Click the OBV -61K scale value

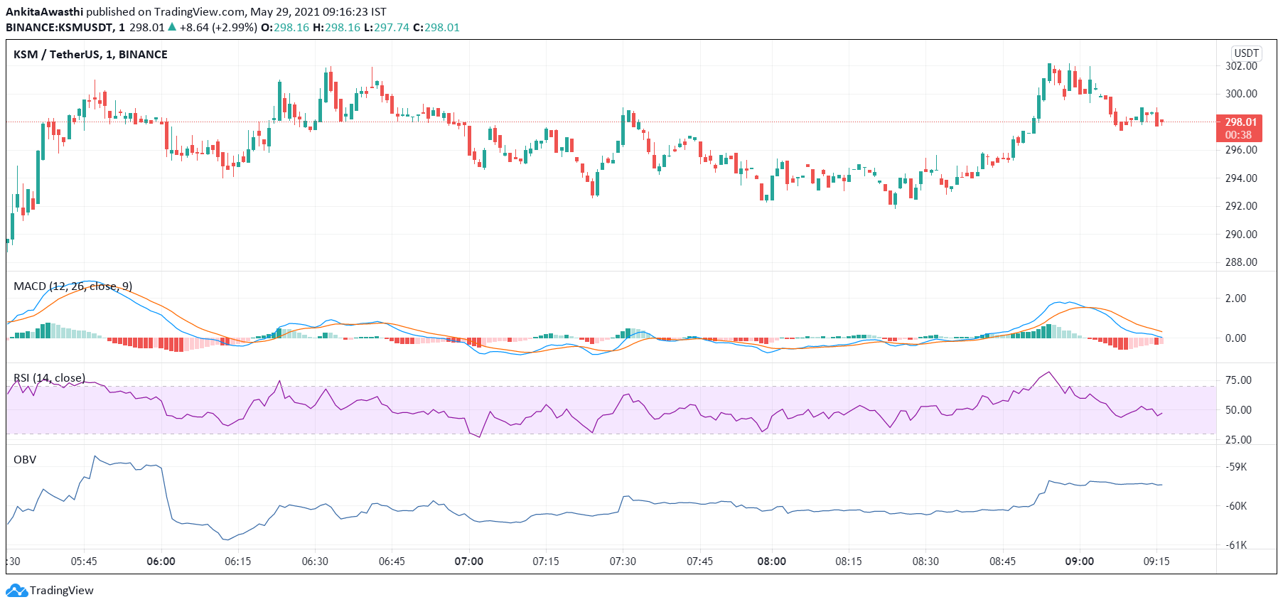(x=1237, y=545)
